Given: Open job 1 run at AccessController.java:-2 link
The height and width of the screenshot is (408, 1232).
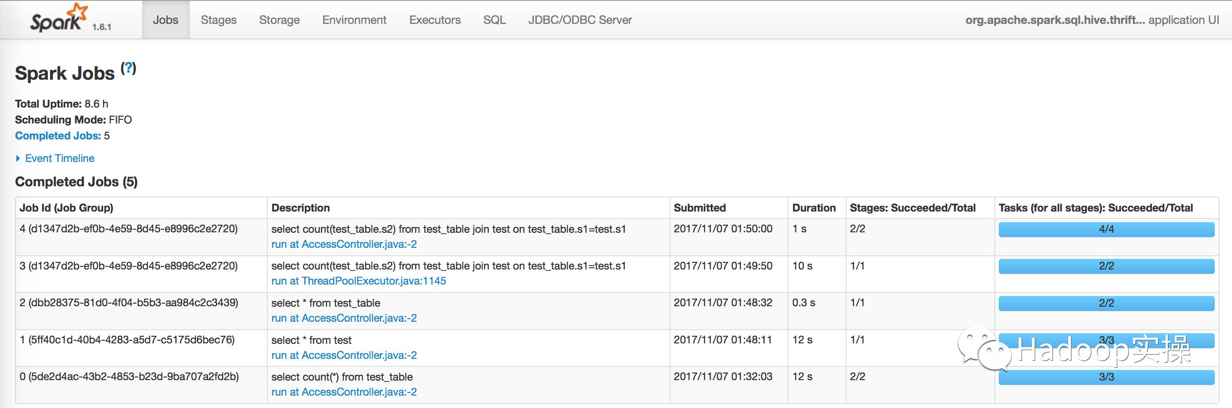Looking at the screenshot, I should (x=344, y=355).
